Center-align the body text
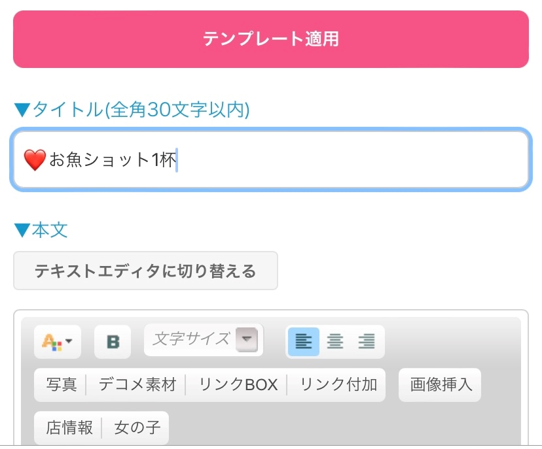Viewport: 542px width, 449px height. pos(334,341)
